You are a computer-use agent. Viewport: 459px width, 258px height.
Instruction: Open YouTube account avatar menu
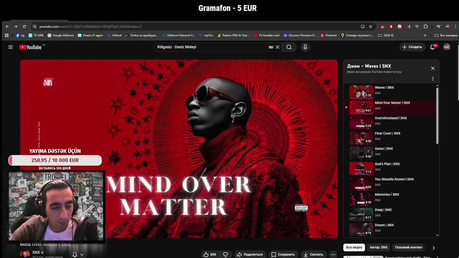446,47
